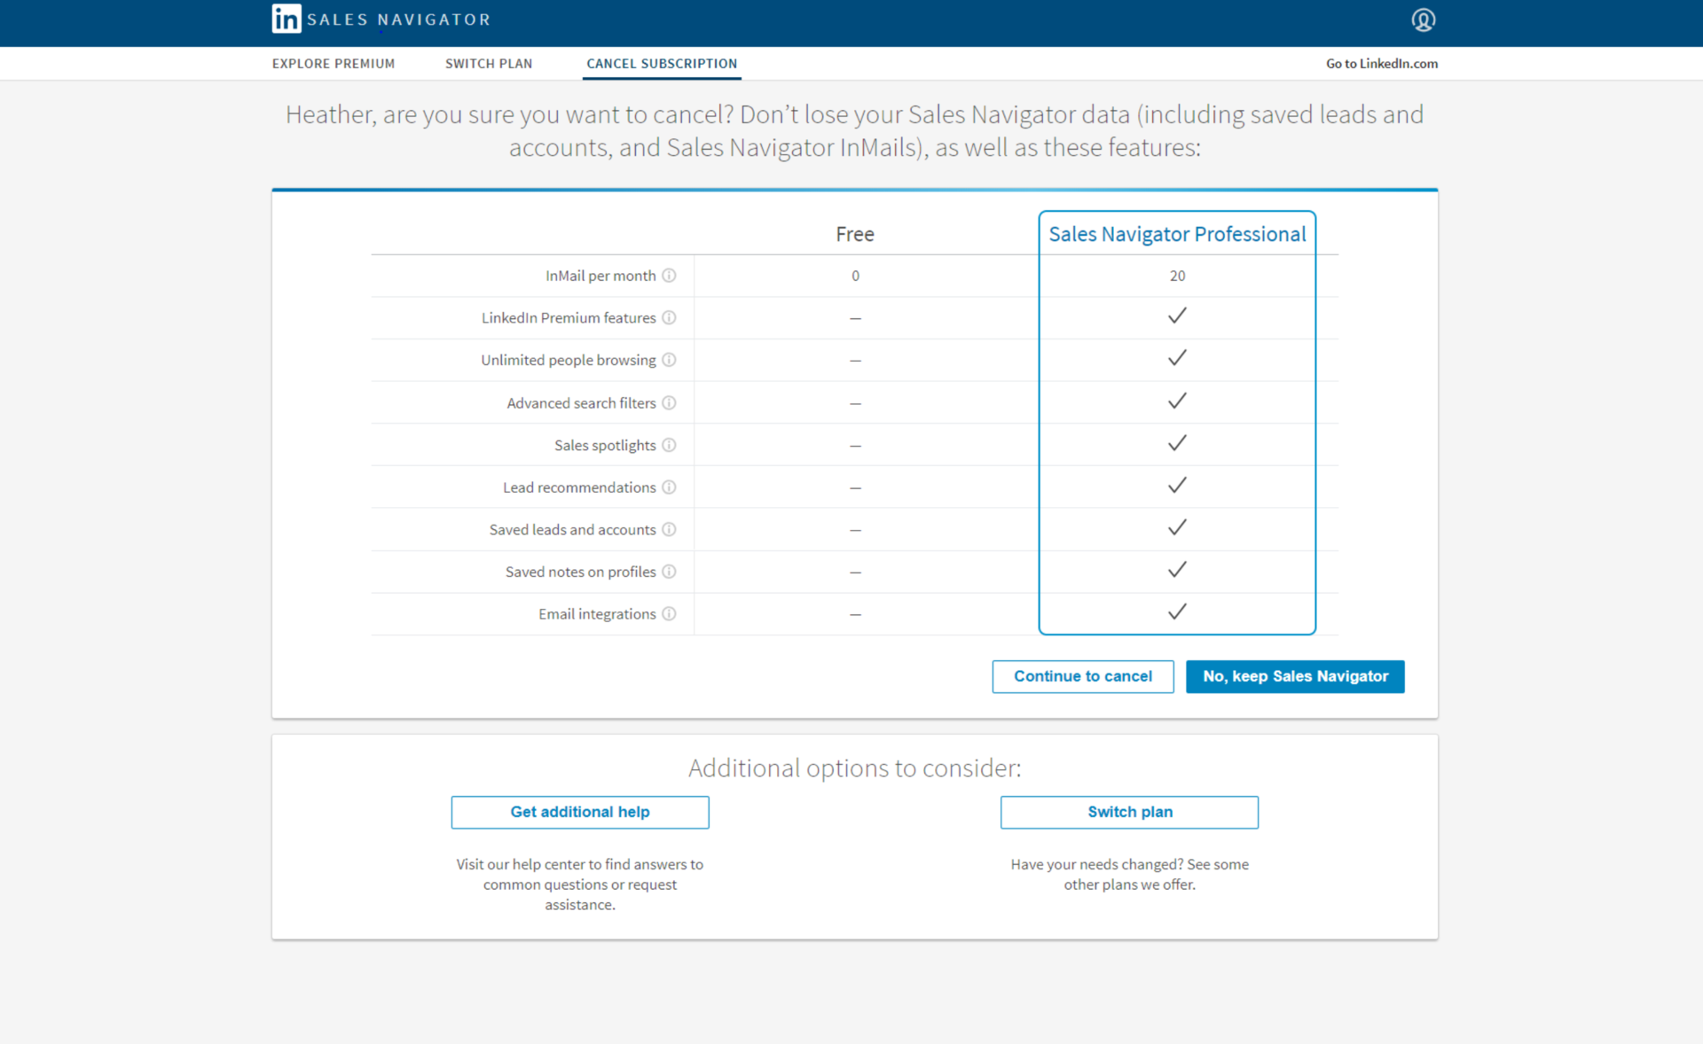
Task: Click the Continue to cancel button
Action: coord(1083,676)
